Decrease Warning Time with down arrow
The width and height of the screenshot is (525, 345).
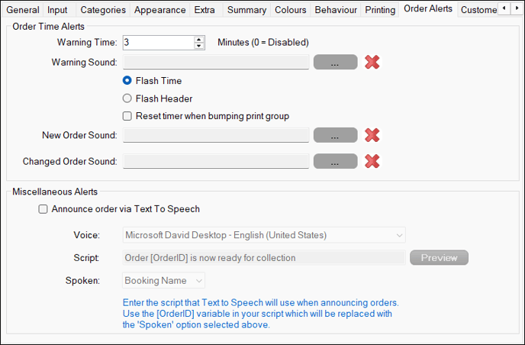click(199, 46)
